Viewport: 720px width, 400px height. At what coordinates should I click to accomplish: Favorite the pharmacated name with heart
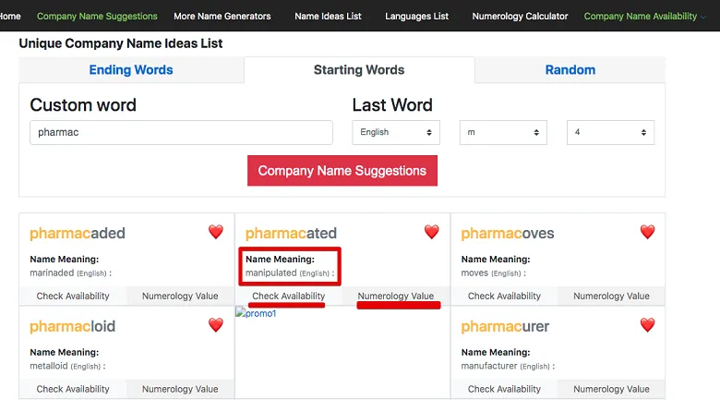431,232
